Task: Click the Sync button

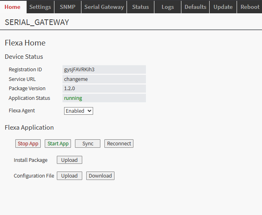Action: pos(87,144)
